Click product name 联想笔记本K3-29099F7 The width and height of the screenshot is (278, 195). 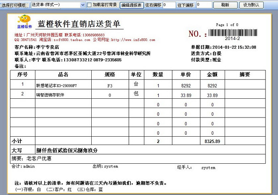tap(56, 86)
